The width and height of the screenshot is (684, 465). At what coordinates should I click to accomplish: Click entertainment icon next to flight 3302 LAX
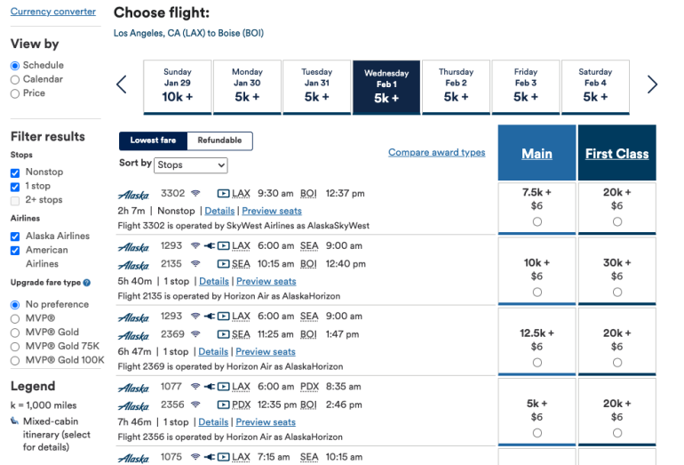click(223, 193)
